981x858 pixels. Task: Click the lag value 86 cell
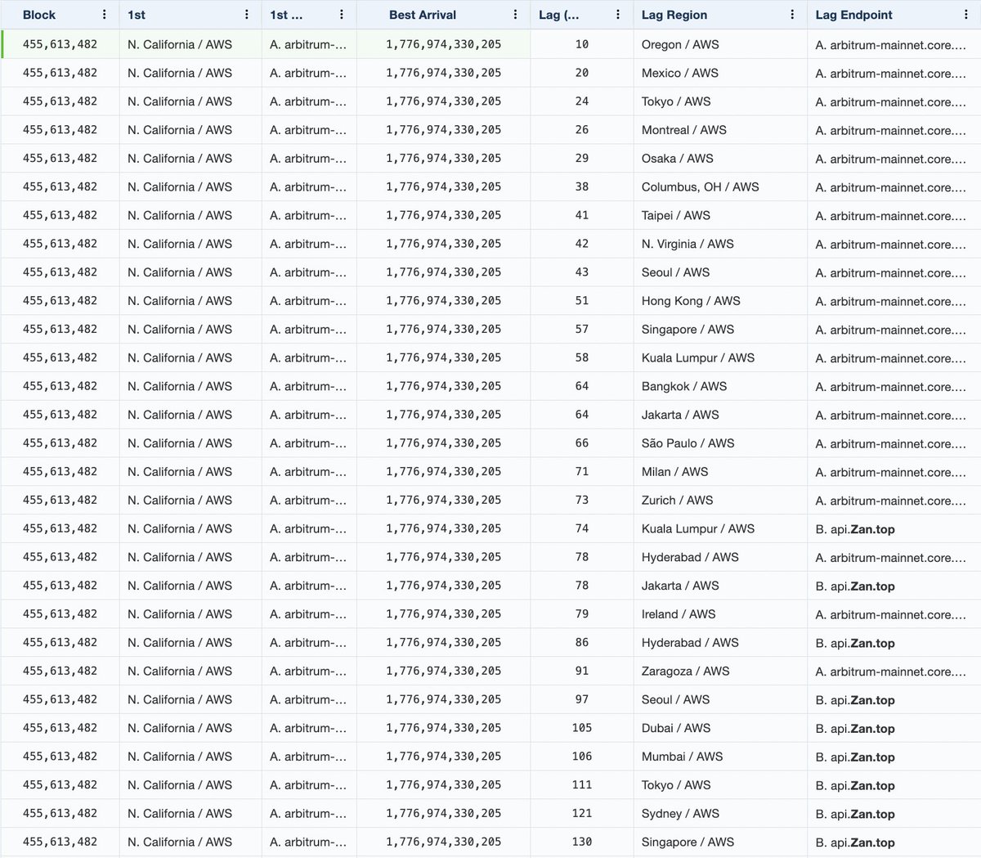(x=582, y=643)
